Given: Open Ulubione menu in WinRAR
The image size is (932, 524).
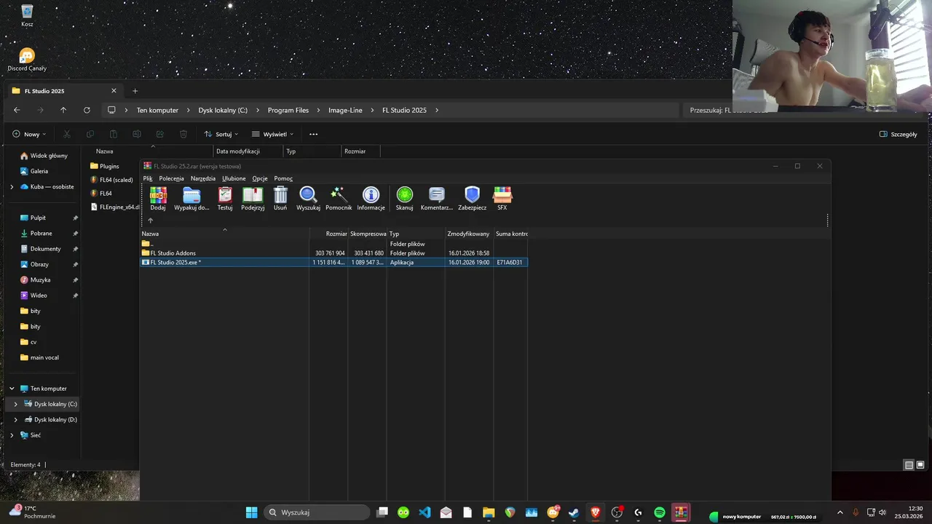Looking at the screenshot, I should [x=234, y=178].
